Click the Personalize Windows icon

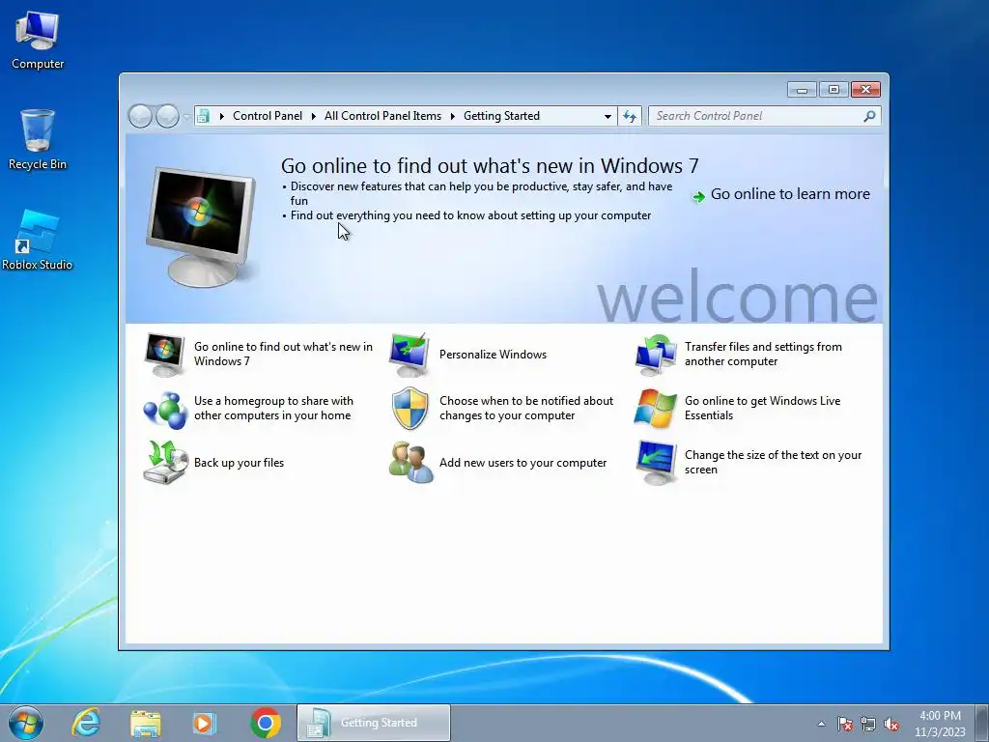pos(410,354)
